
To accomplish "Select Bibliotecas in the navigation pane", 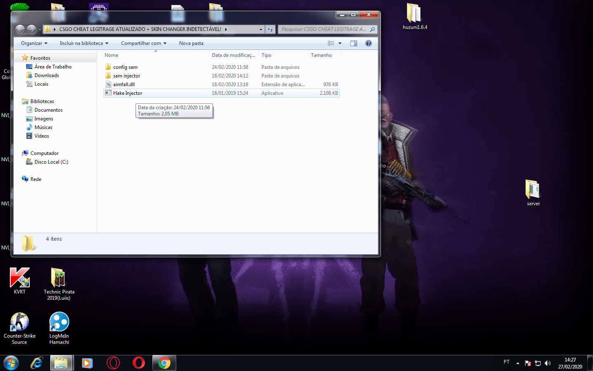I will click(42, 101).
